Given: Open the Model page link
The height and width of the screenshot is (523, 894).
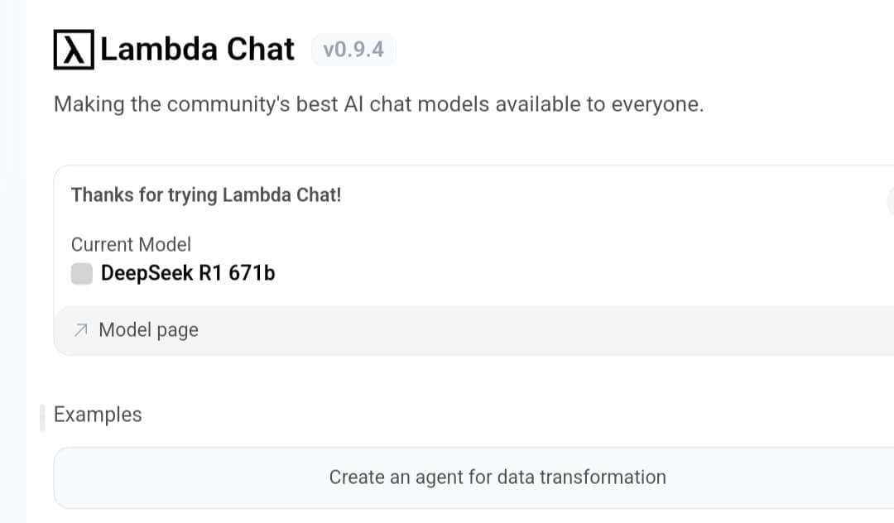Looking at the screenshot, I should [x=148, y=329].
